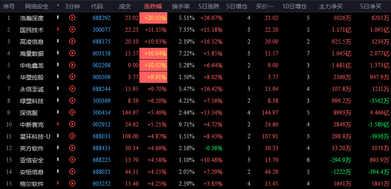The width and height of the screenshot is (391, 189).
Task: Click the 9.71% turnover rate value
Action: click(x=186, y=124)
